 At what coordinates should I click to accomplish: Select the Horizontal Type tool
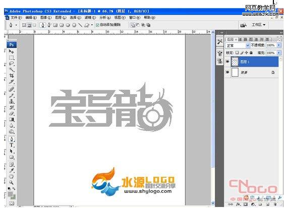[x=12, y=145]
